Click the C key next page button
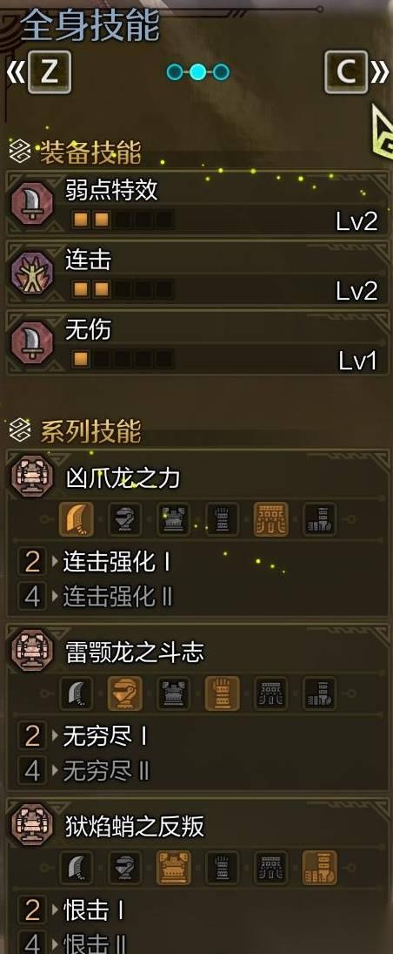Screen dimensions: 393x954 [x=346, y=72]
